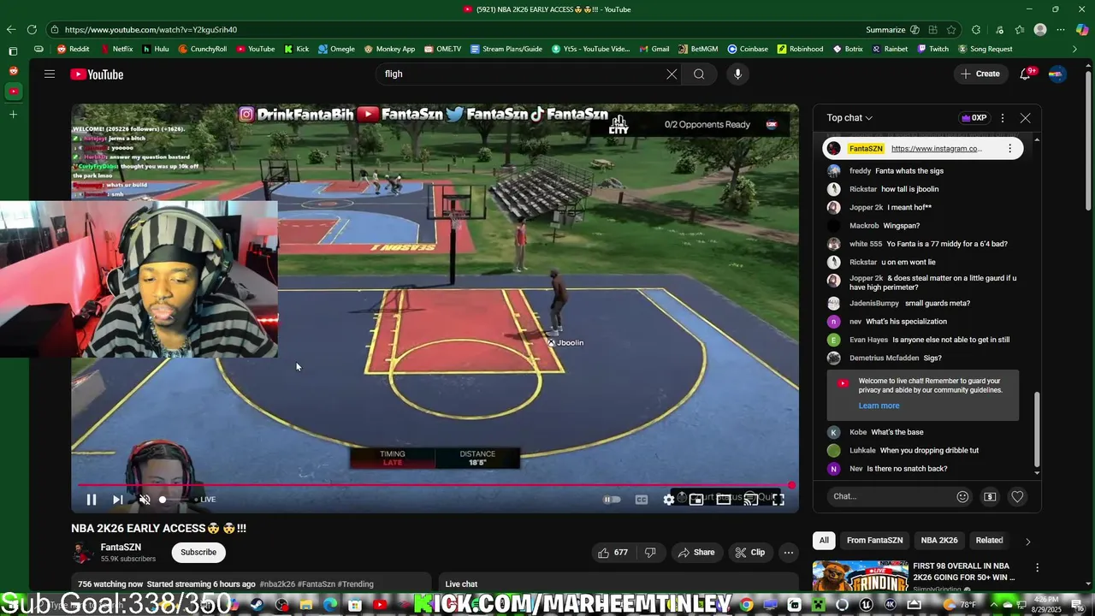The width and height of the screenshot is (1095, 616).
Task: Click the red live progress bar
Action: coord(435,485)
